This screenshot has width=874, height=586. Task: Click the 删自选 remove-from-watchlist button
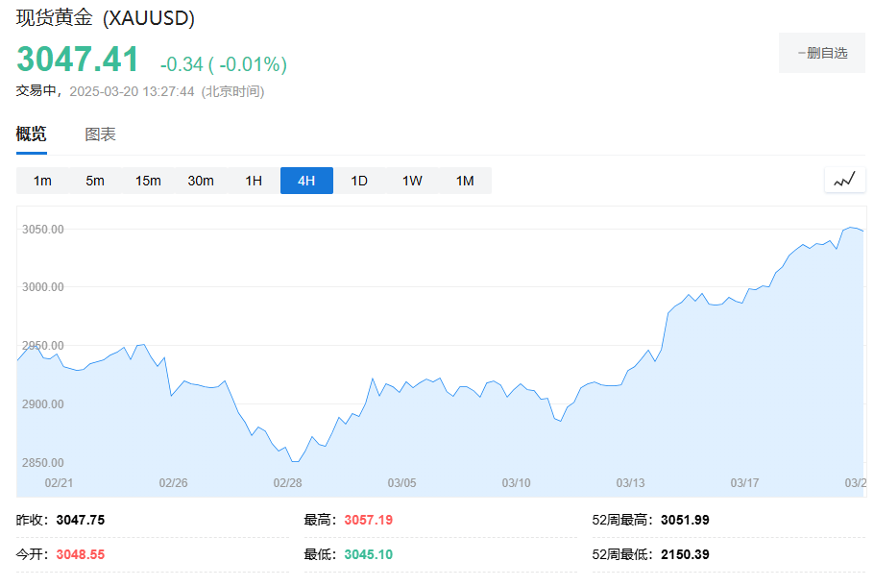click(x=821, y=53)
